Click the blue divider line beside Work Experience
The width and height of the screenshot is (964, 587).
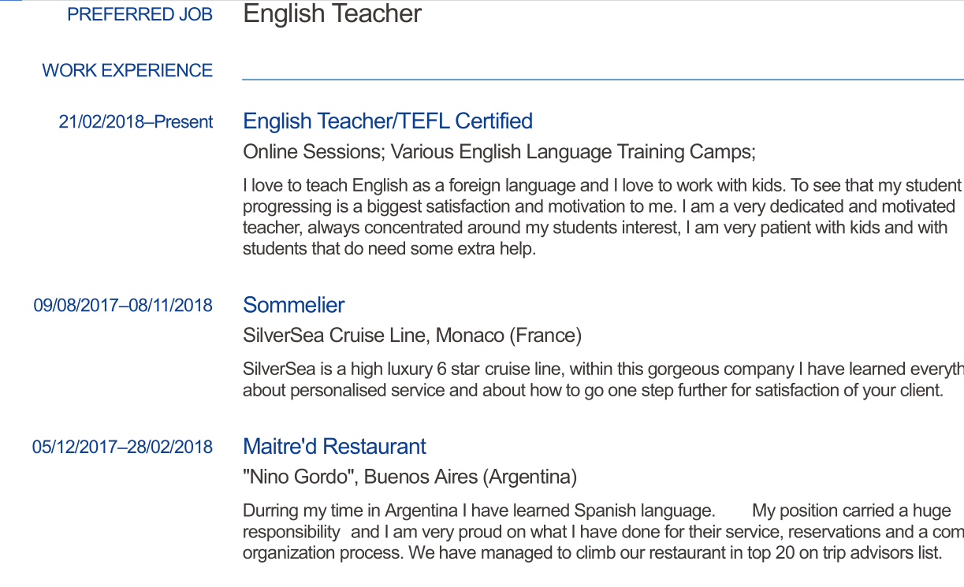click(x=602, y=79)
